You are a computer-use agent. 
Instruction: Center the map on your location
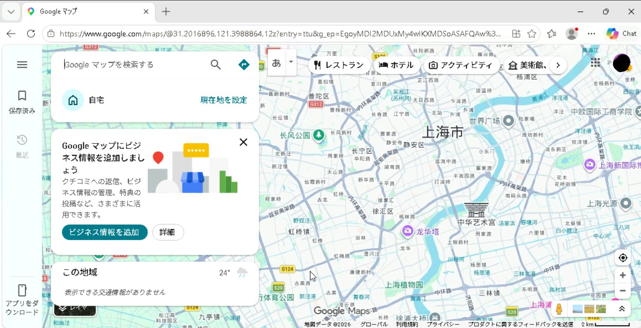point(623,258)
